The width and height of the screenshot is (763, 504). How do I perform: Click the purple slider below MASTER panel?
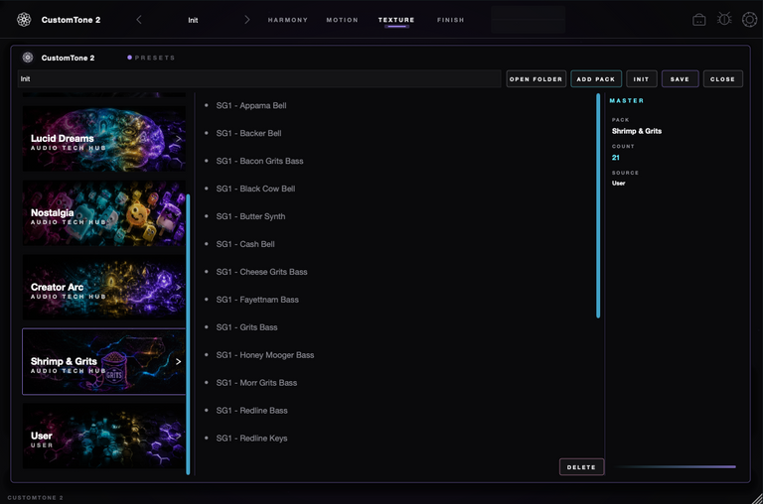[x=675, y=467]
